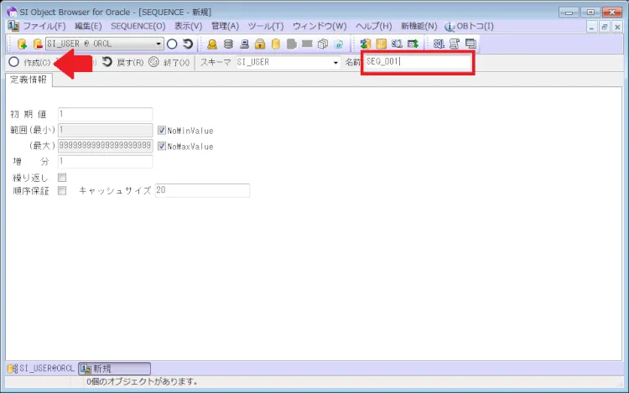This screenshot has height=393, width=629.
Task: Close the inner SEQUENCE child window
Action: (x=617, y=27)
